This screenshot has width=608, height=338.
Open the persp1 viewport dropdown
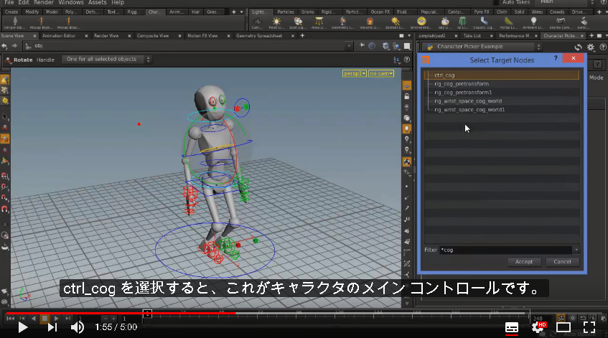point(355,73)
